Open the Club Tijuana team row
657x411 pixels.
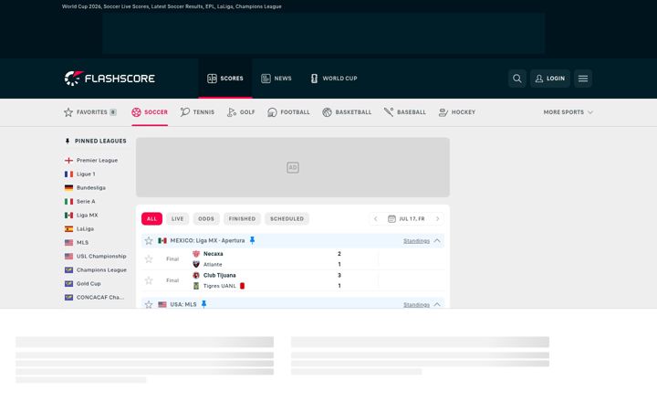coord(214,275)
